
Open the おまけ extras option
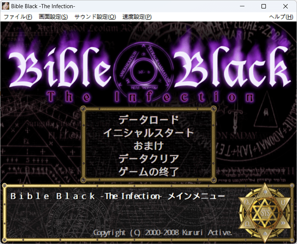149,146
